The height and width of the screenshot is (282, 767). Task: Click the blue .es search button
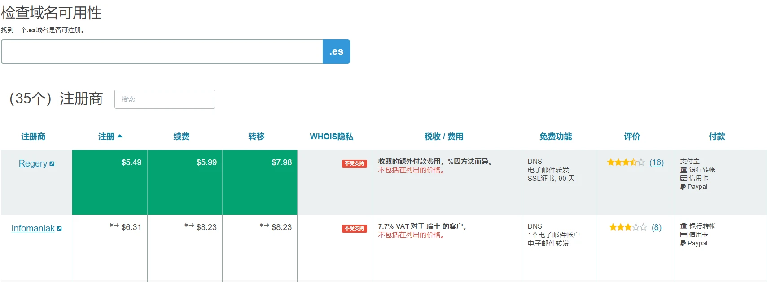click(x=336, y=51)
